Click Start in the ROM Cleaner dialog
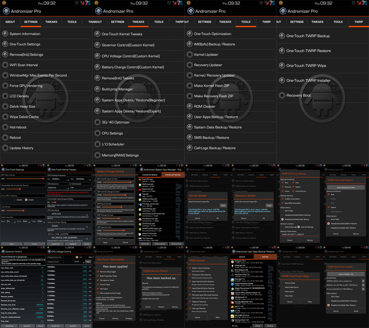Screen dimensions: 369x328 (217, 317)
